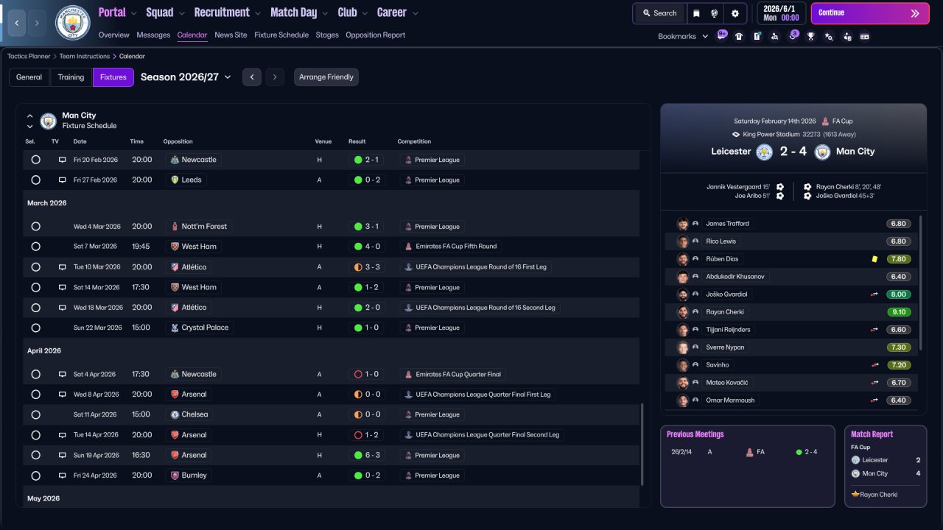The image size is (943, 530).
Task: Open the Club dropdown menu
Action: click(x=353, y=13)
